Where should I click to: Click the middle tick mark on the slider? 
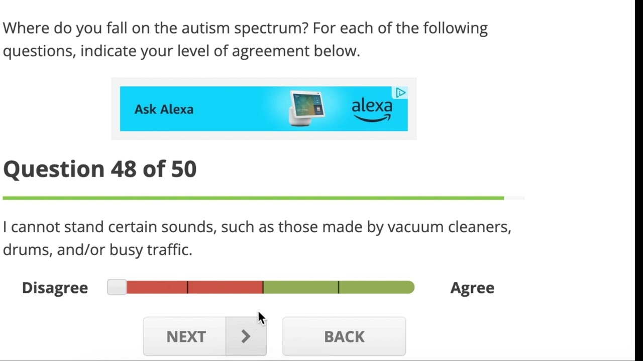pyautogui.click(x=263, y=287)
